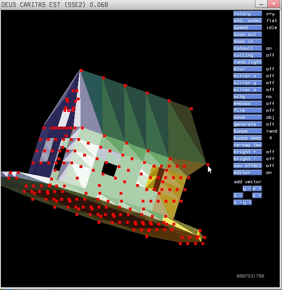Click the rotary button
The width and height of the screenshot is (282, 290).
(x=247, y=14)
